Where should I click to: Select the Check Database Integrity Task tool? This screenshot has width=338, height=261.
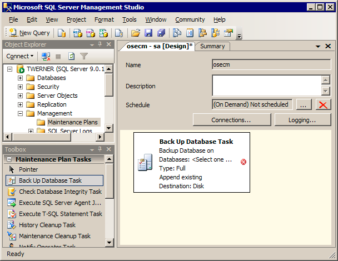click(x=60, y=192)
